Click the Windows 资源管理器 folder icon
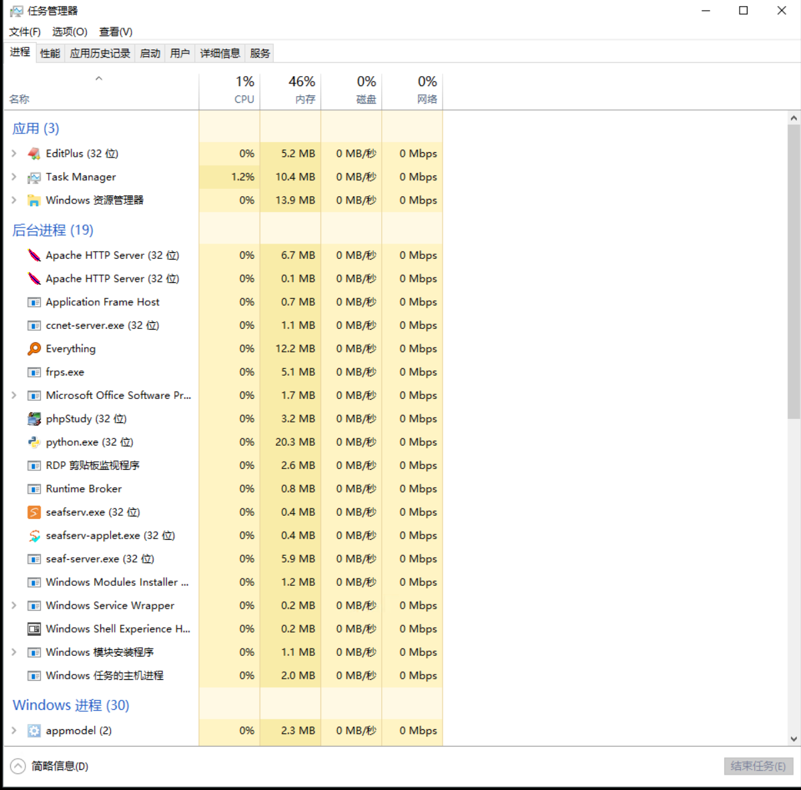The width and height of the screenshot is (801, 790). pyautogui.click(x=34, y=200)
